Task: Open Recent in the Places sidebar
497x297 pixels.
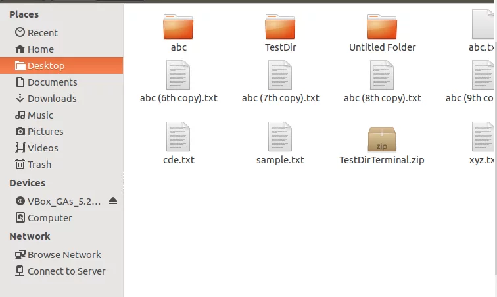Action: 42,32
